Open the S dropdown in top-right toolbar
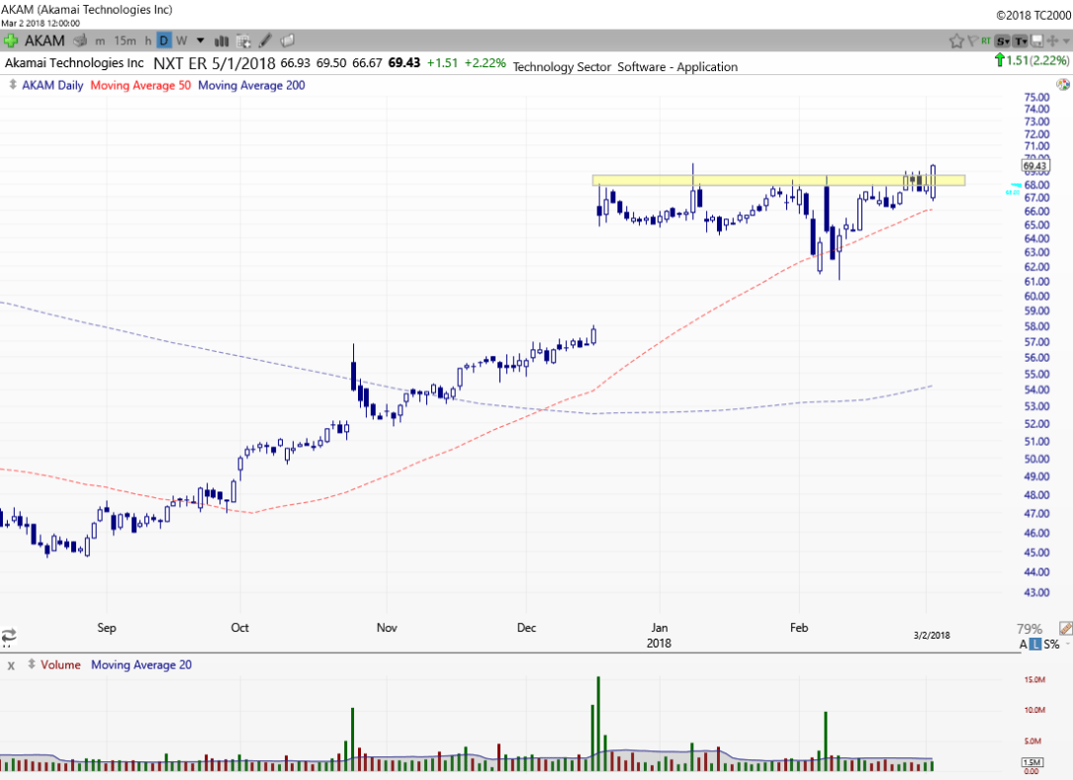Image resolution: width=1073 pixels, height=780 pixels. (1003, 41)
